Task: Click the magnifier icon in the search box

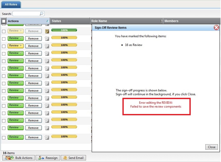Action: [41, 14]
